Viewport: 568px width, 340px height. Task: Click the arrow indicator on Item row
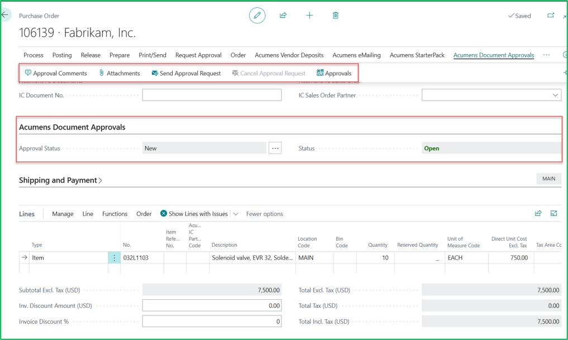coord(24,257)
